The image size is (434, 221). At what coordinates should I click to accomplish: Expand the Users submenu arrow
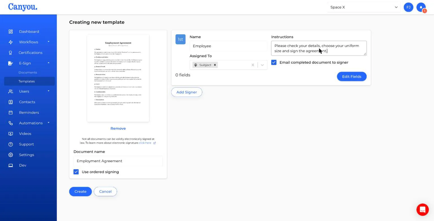pyautogui.click(x=49, y=91)
